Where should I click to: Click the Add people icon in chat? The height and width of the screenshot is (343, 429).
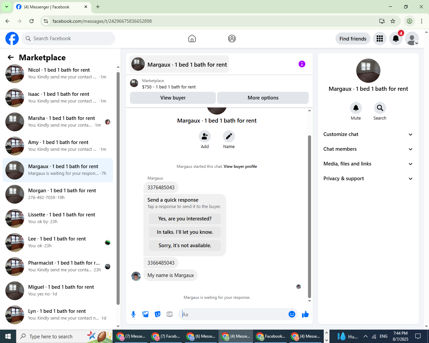pyautogui.click(x=205, y=136)
